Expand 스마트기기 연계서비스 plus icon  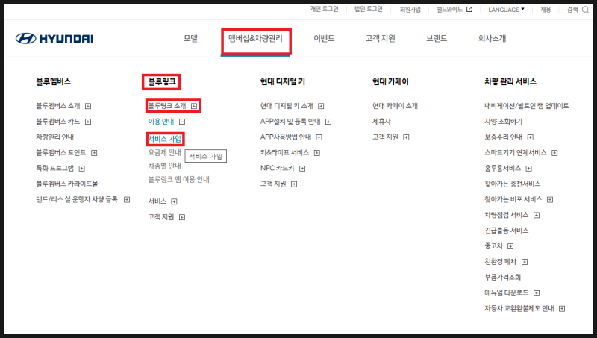pyautogui.click(x=554, y=153)
